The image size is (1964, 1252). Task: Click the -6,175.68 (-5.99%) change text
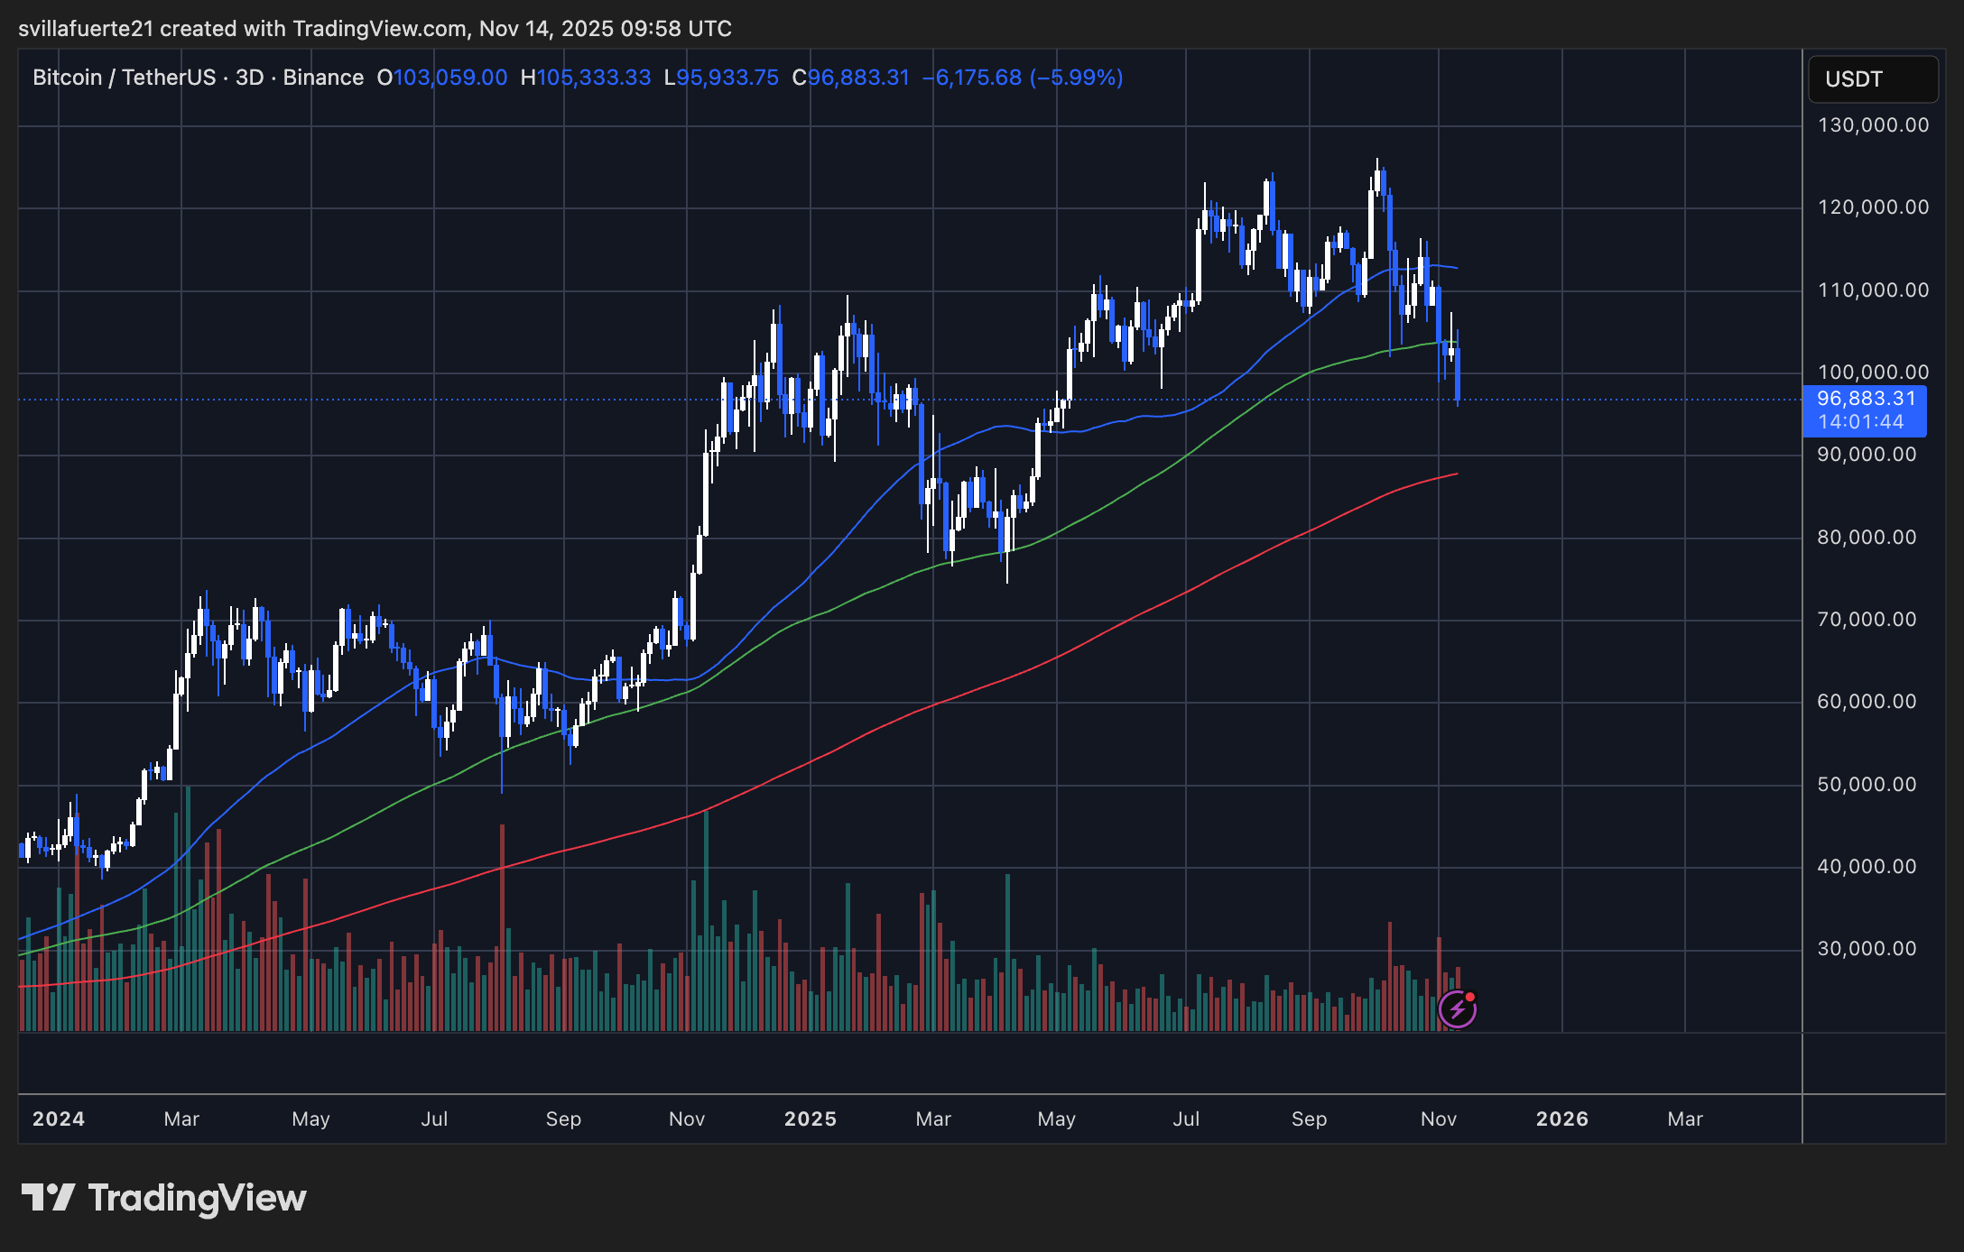1023,78
